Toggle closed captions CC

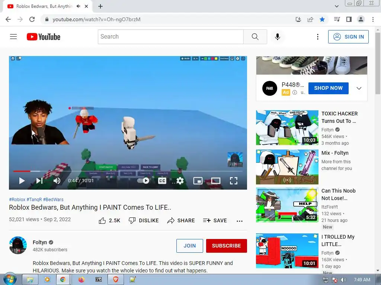pyautogui.click(x=162, y=181)
